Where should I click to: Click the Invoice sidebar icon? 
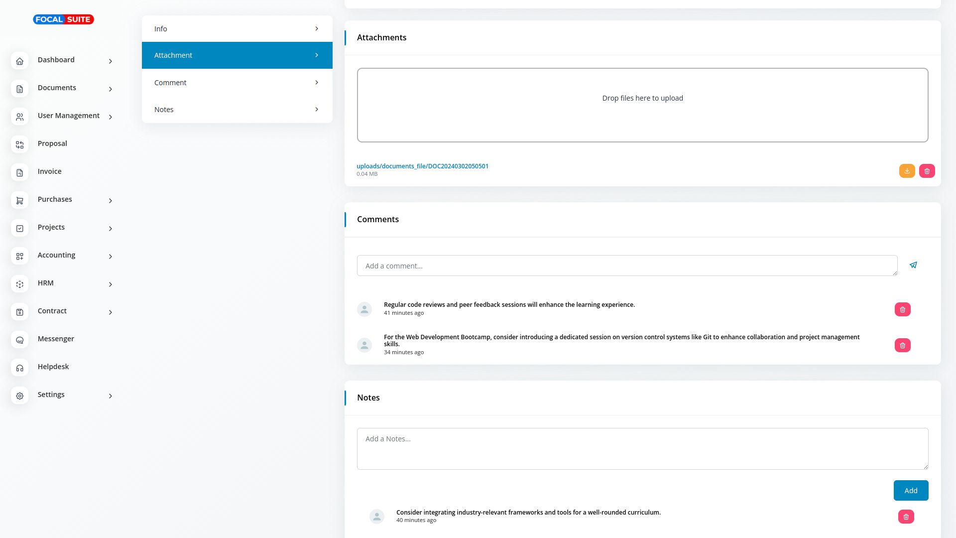click(20, 172)
